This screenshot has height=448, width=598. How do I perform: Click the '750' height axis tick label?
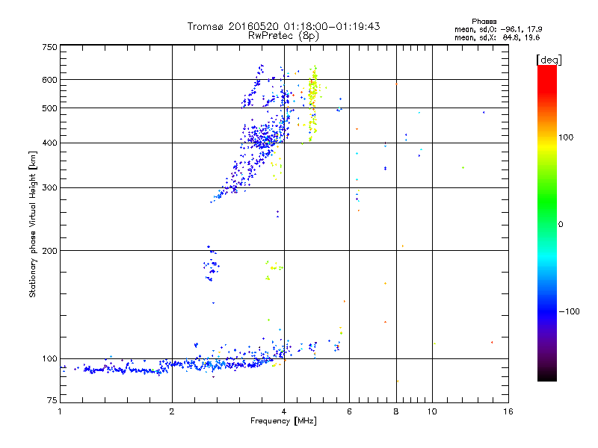(x=49, y=47)
